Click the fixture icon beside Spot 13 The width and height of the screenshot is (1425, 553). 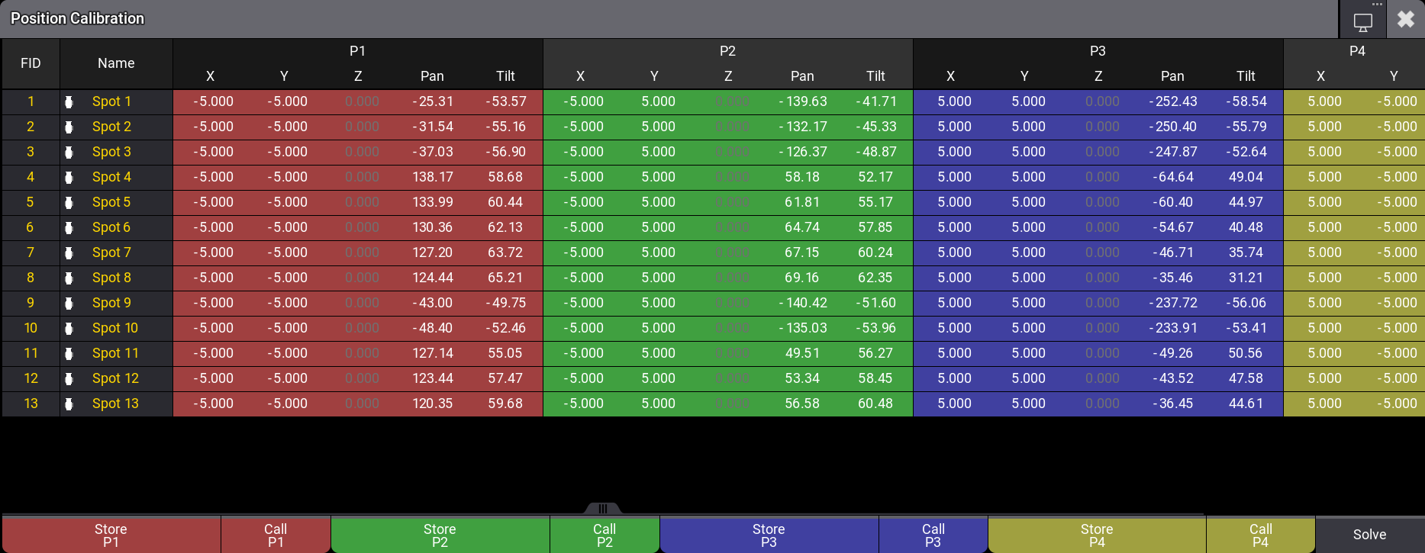69,404
